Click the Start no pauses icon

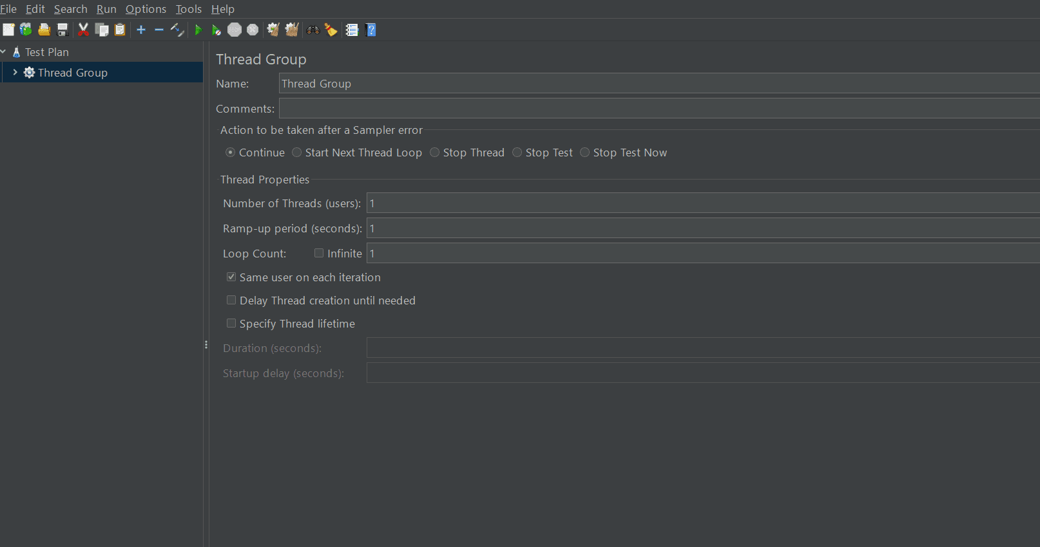pyautogui.click(x=217, y=30)
